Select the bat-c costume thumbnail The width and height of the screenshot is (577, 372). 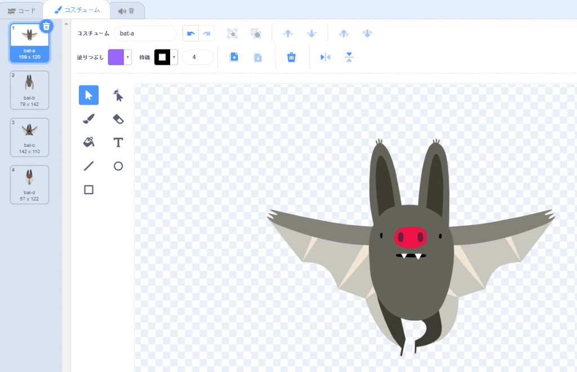tap(29, 137)
